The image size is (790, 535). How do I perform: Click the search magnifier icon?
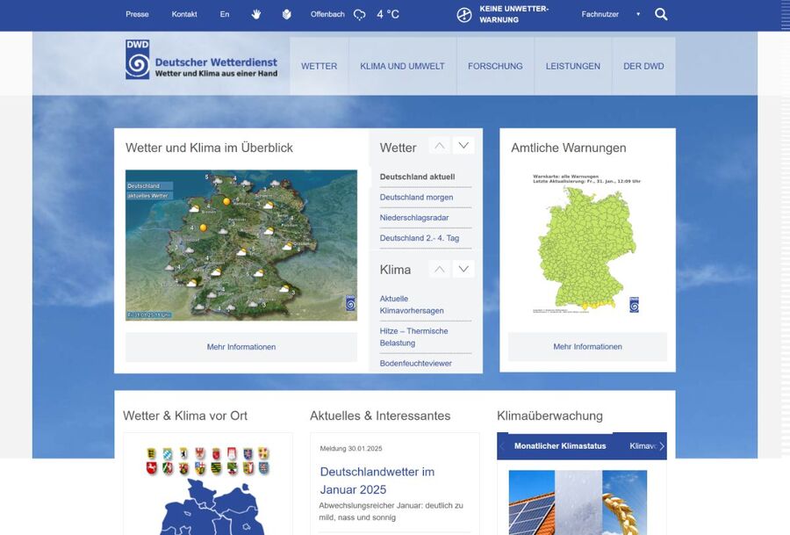[x=661, y=14]
